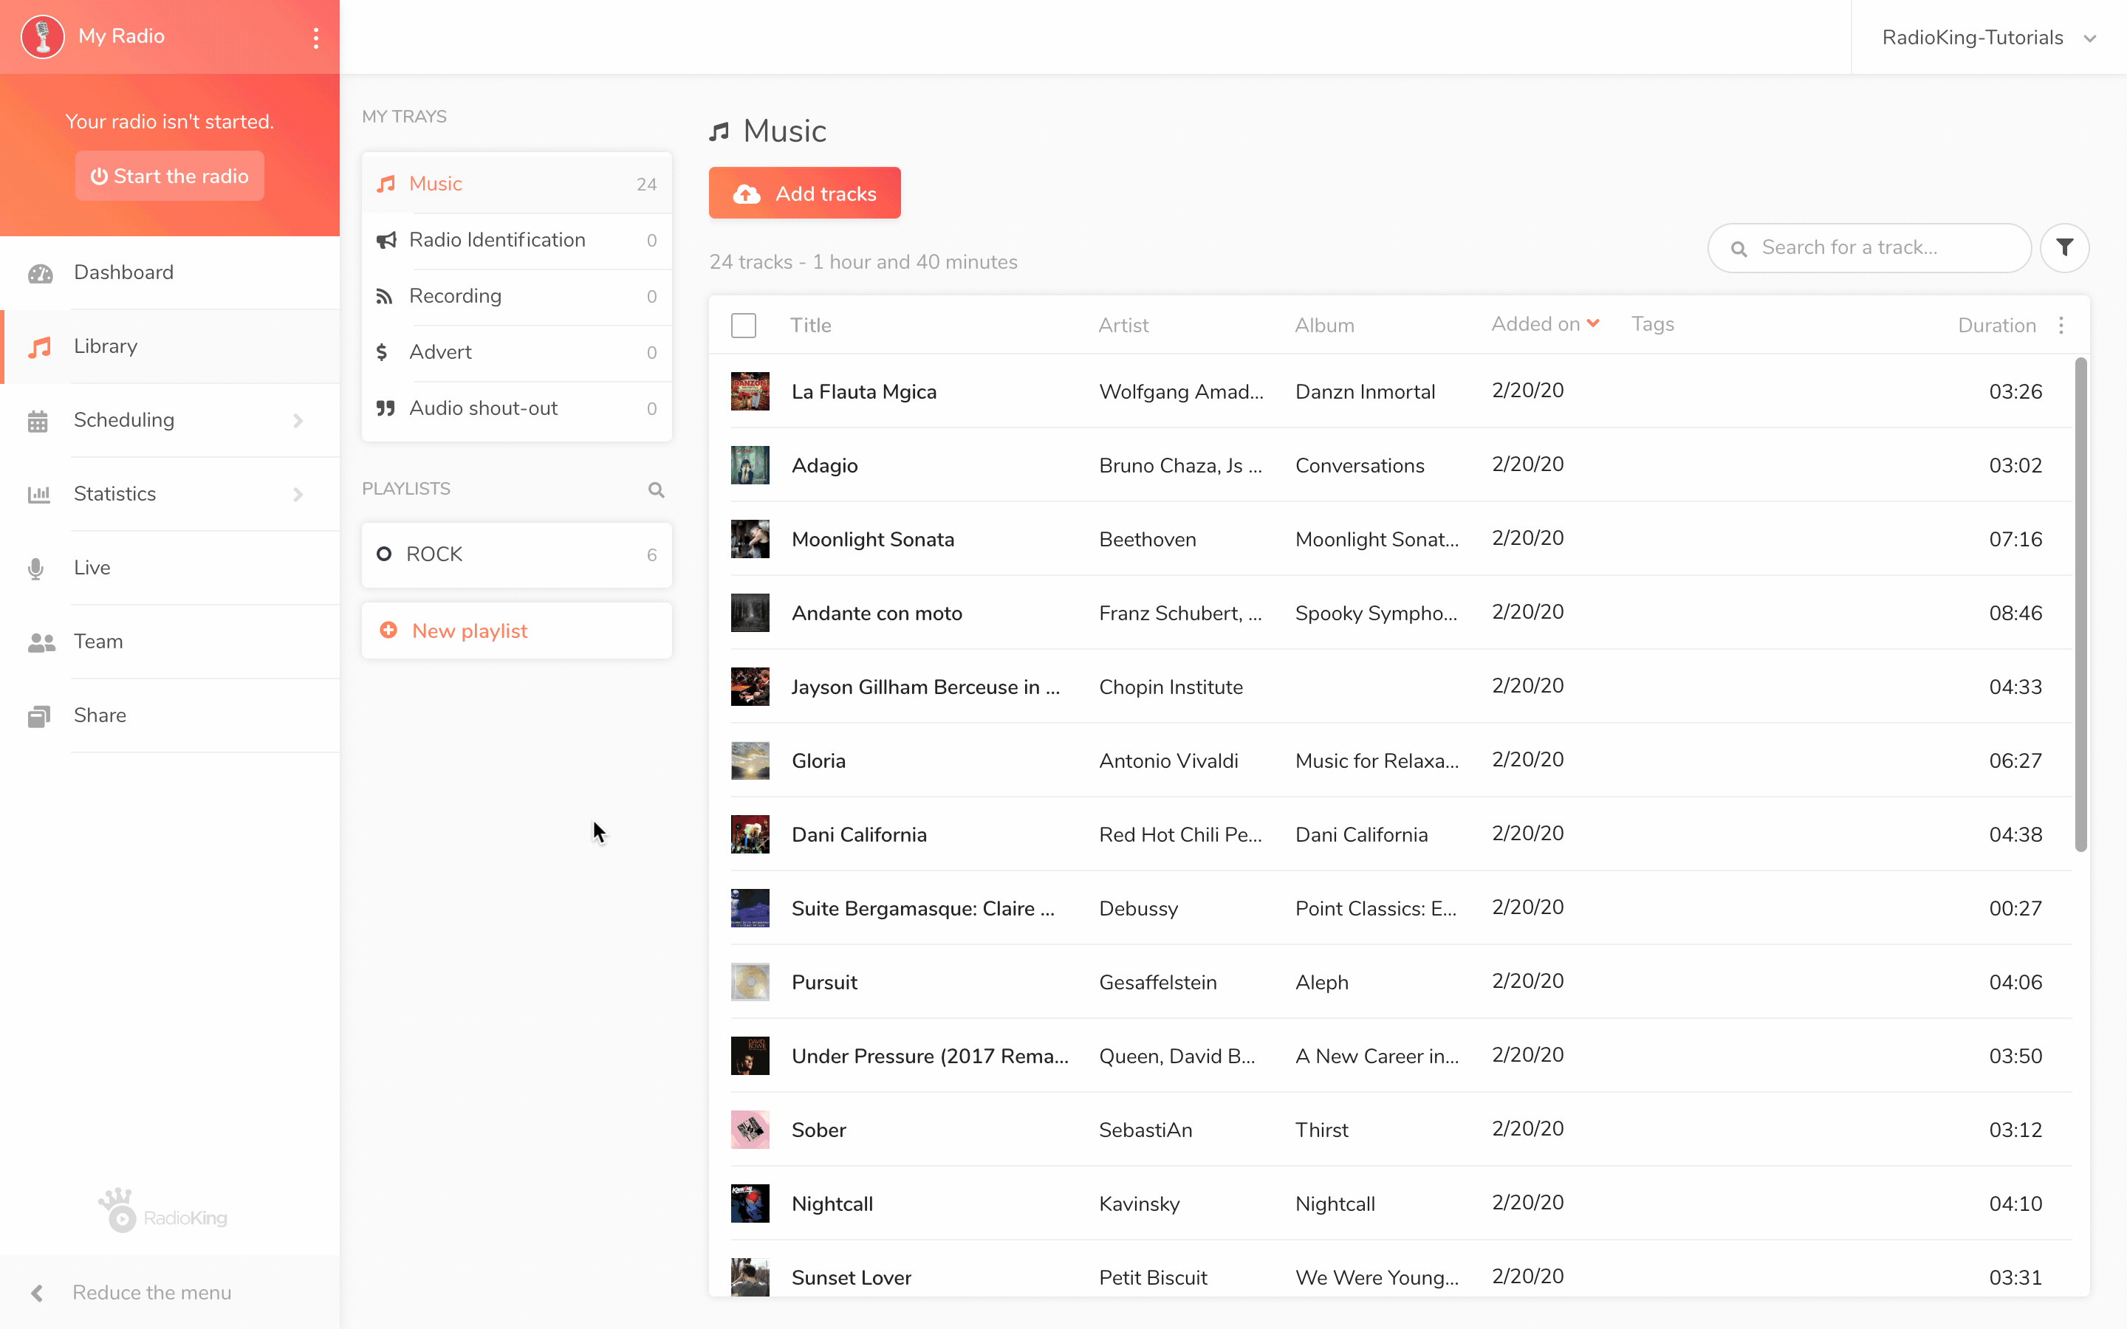Click Add tracks to upload music

tap(804, 193)
